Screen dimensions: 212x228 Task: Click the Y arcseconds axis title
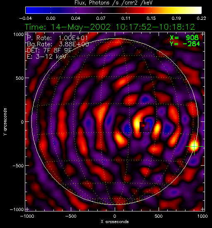tap(5, 122)
